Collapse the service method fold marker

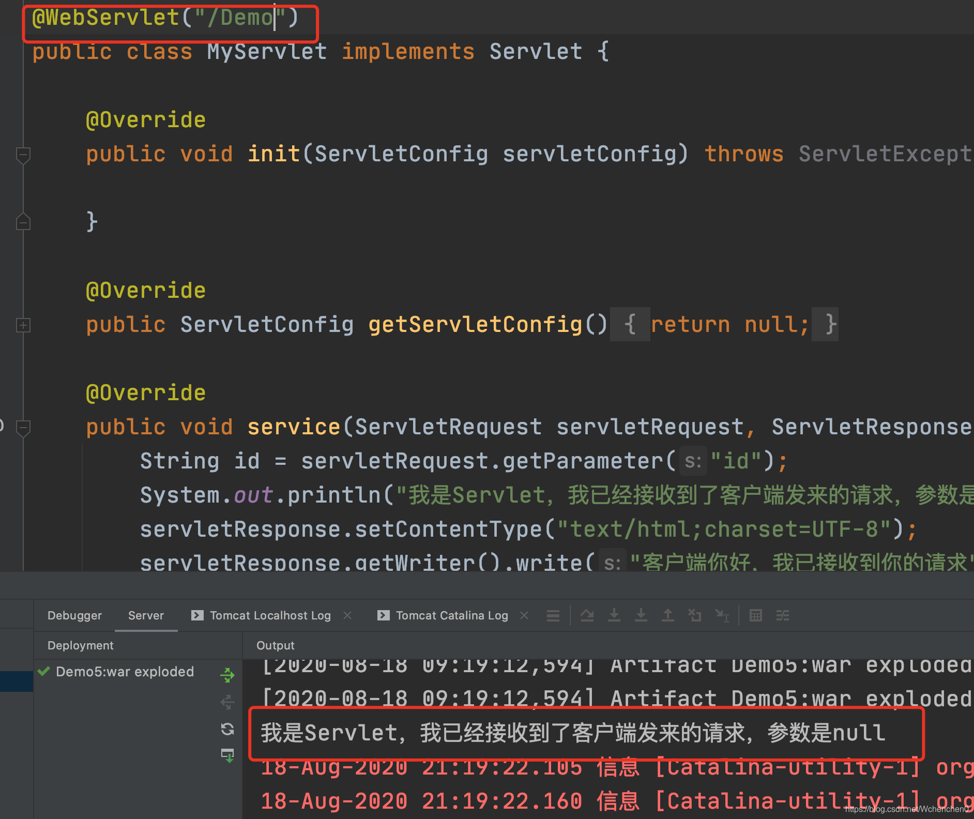tap(23, 428)
